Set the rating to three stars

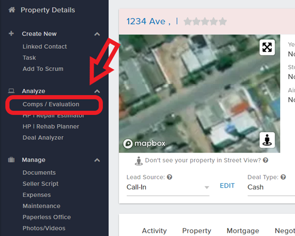point(205,21)
